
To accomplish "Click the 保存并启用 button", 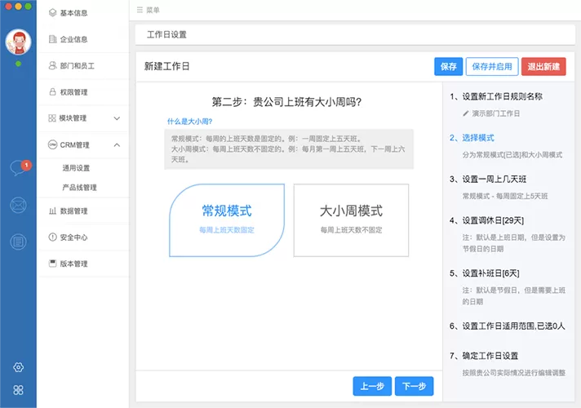I will coord(492,67).
